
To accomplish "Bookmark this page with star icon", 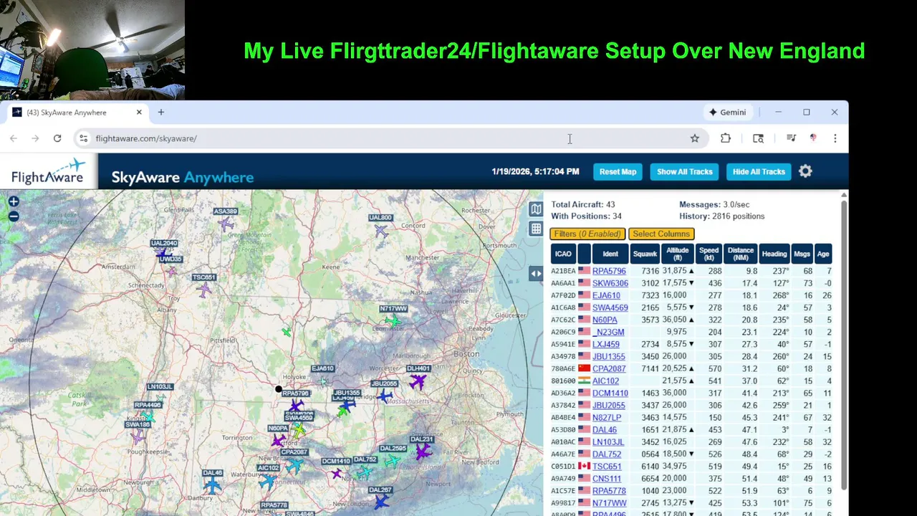I will [x=694, y=138].
